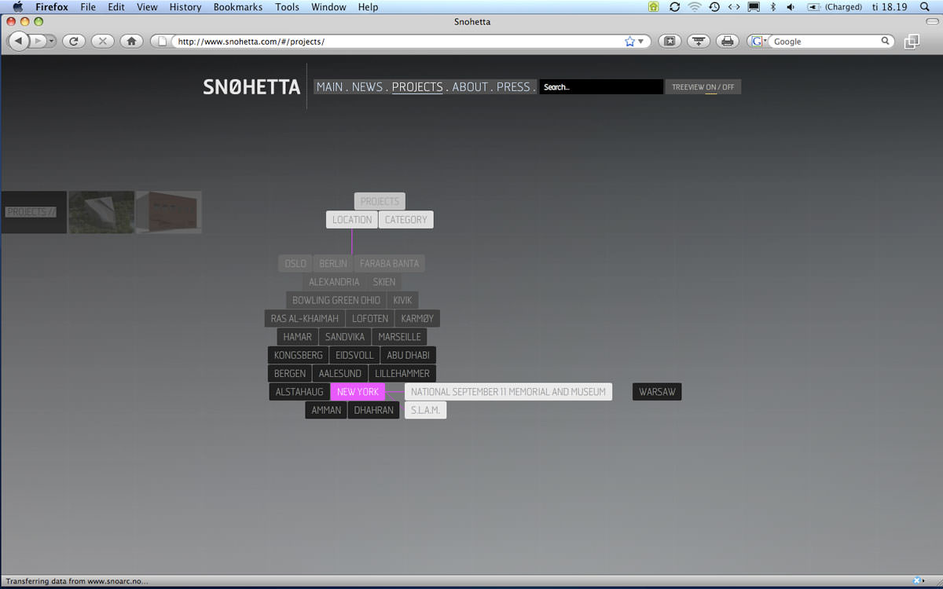Open the brown building project thumbnail

(x=169, y=212)
